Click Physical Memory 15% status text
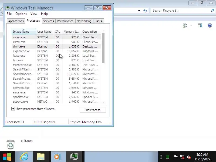The width and height of the screenshot is (216, 162). pos(86,122)
